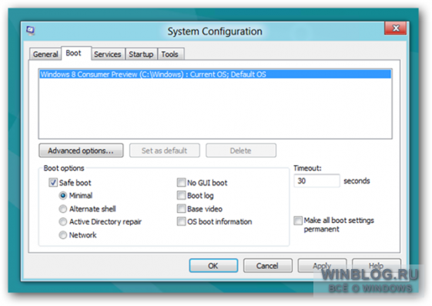Switch to the General tab
The width and height of the screenshot is (432, 306).
click(45, 55)
